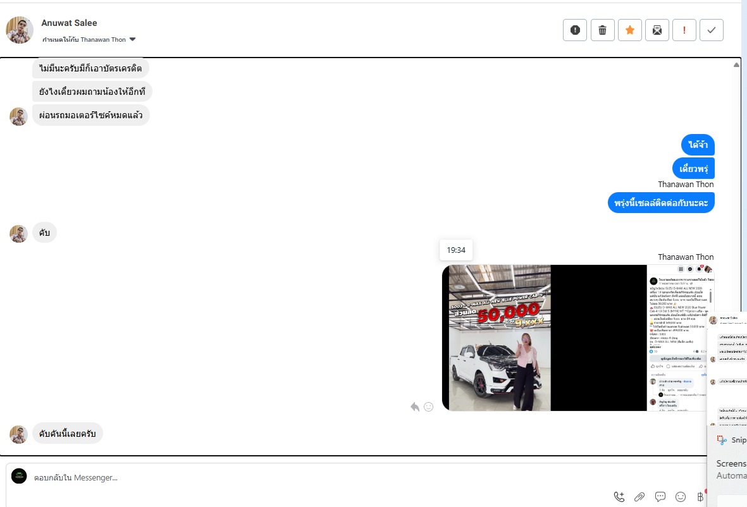This screenshot has width=747, height=507.
Task: Attach a file using paperclip icon
Action: pos(639,496)
